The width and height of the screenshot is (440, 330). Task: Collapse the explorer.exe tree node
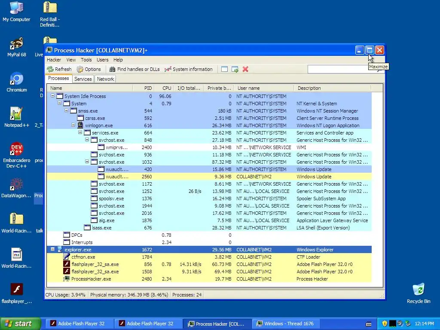pos(52,249)
